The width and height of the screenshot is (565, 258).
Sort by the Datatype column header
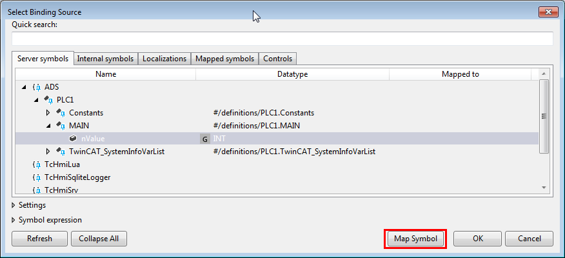tap(292, 74)
